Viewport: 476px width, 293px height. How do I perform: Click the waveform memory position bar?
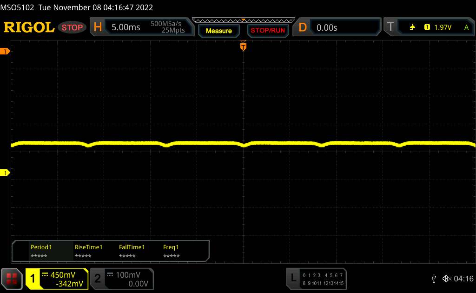pyautogui.click(x=244, y=20)
